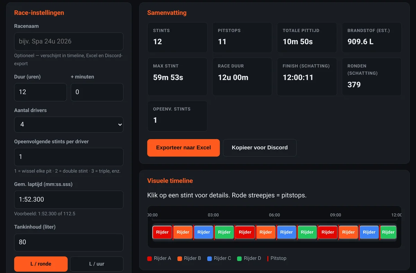
Task: Click the Exporteer naar Excel button
Action: point(183,148)
